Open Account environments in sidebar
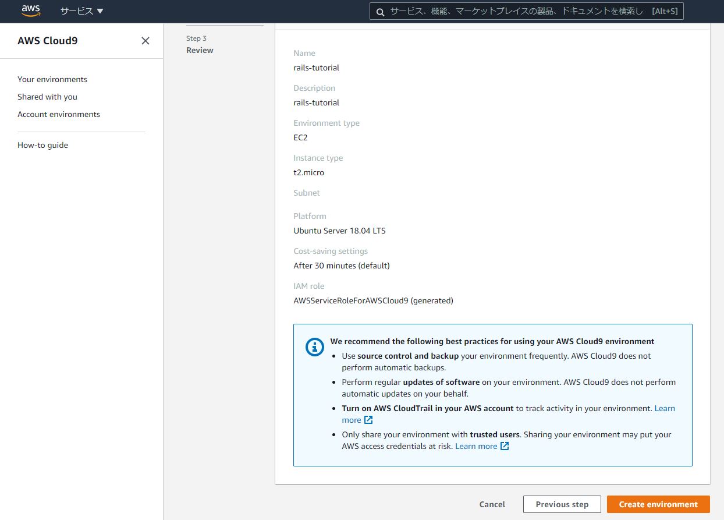 click(59, 114)
